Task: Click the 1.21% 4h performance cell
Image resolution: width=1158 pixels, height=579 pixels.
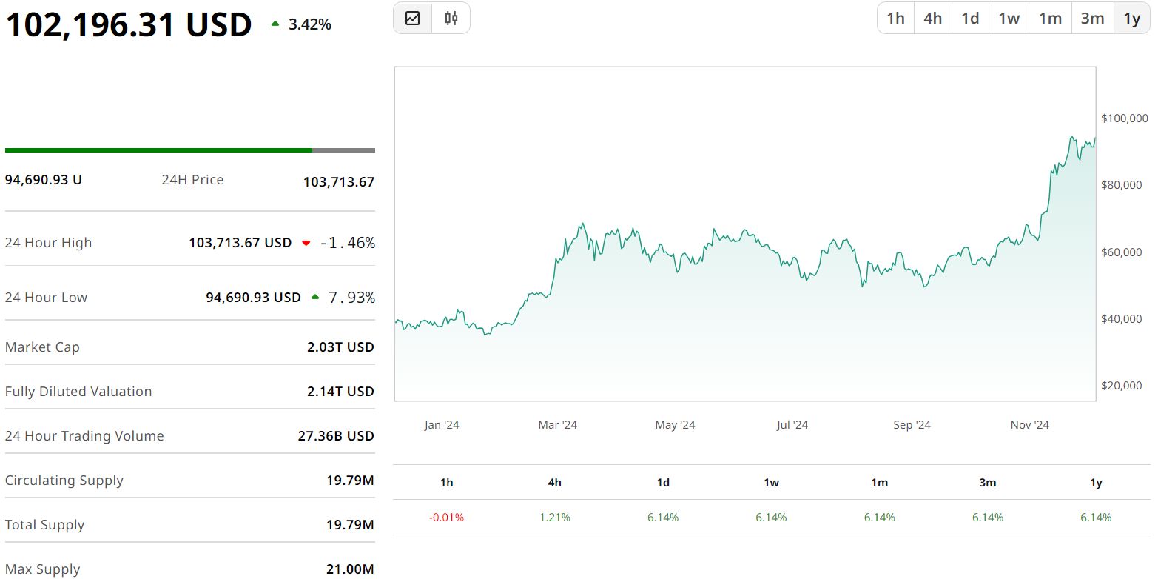Action: (x=555, y=518)
